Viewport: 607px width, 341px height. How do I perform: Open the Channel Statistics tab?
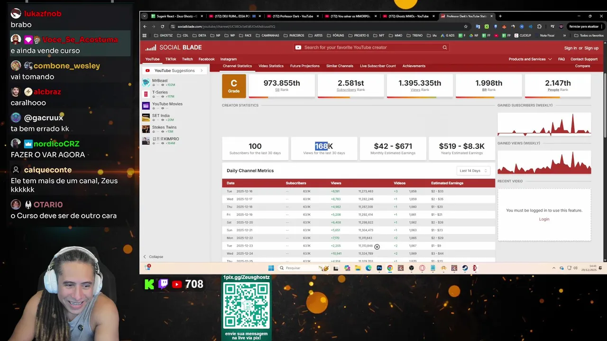(237, 66)
